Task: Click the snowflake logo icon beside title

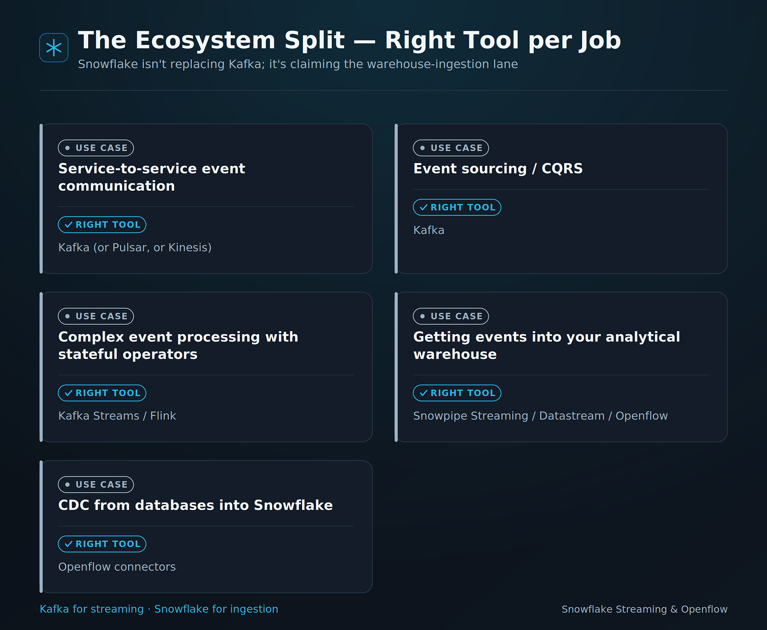Action: point(54,48)
